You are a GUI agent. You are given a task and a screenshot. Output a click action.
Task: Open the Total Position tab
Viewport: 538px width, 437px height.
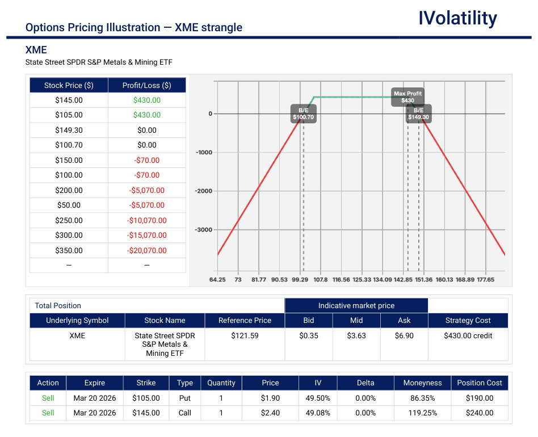(x=58, y=305)
